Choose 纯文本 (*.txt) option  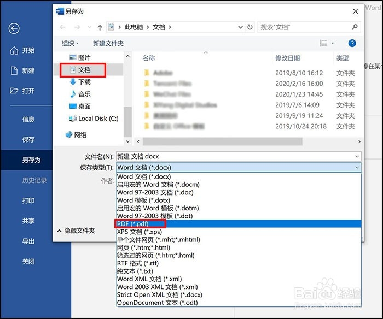pyautogui.click(x=239, y=271)
